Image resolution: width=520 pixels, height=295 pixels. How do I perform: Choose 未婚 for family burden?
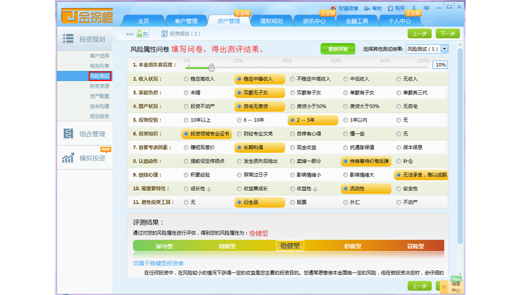(x=186, y=93)
